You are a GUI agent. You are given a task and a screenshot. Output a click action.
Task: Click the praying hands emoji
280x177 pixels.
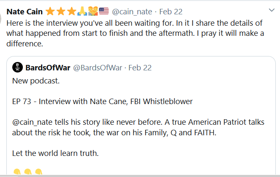[x=82, y=11]
